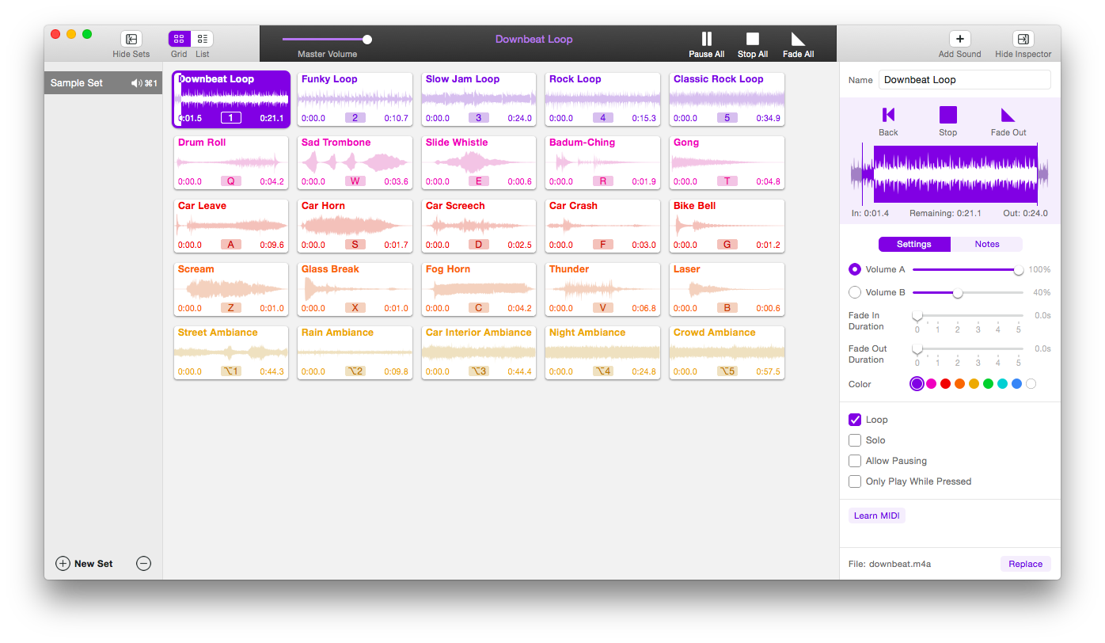Screen dimensions: 1105x643
Task: Play the Funky Loop sound tile
Action: click(355, 99)
